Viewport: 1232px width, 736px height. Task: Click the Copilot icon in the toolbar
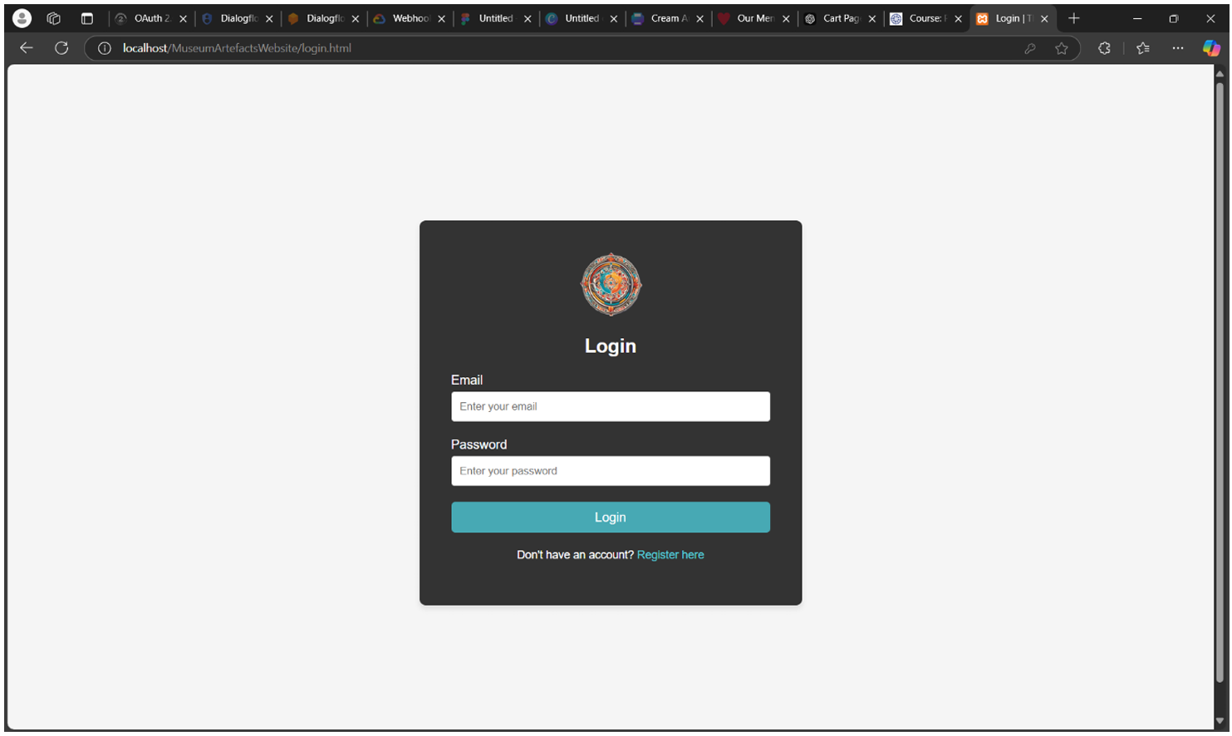(1210, 47)
